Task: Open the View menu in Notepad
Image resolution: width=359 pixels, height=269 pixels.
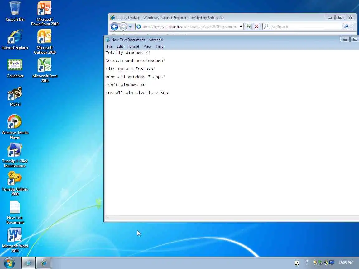Action: (x=147, y=46)
